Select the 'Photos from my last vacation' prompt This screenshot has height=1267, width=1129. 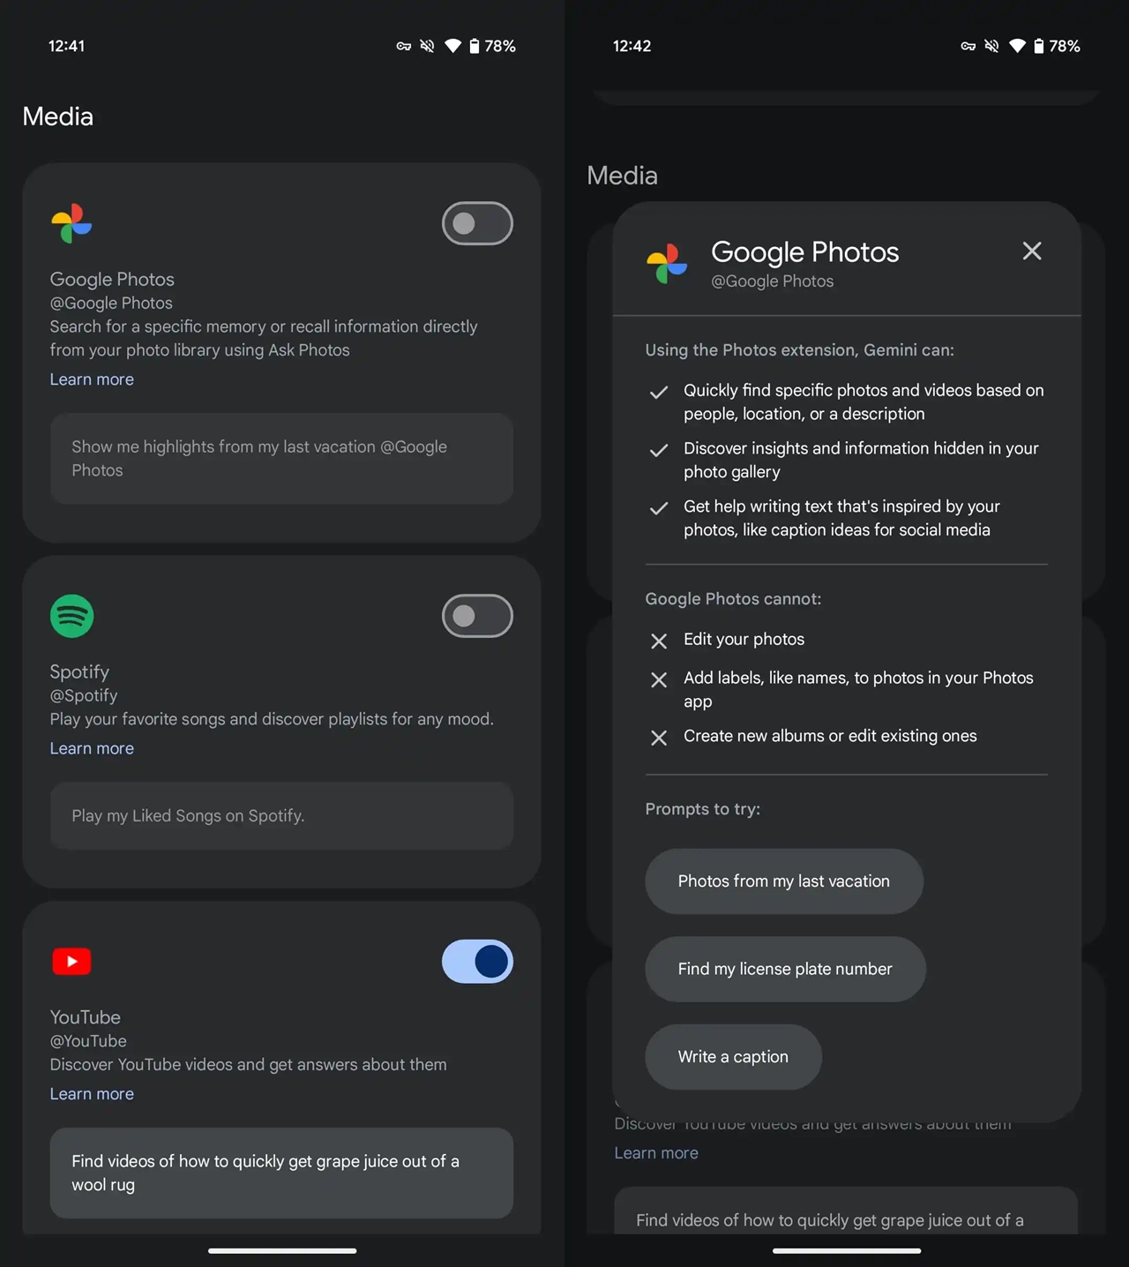pyautogui.click(x=784, y=881)
